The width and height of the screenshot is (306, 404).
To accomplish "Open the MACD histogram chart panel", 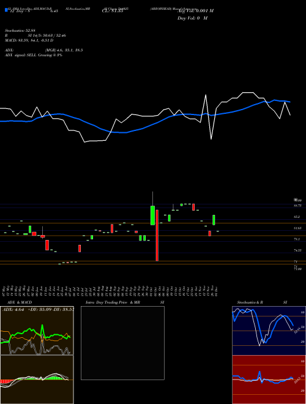I will pyautogui.click(x=37, y=380).
